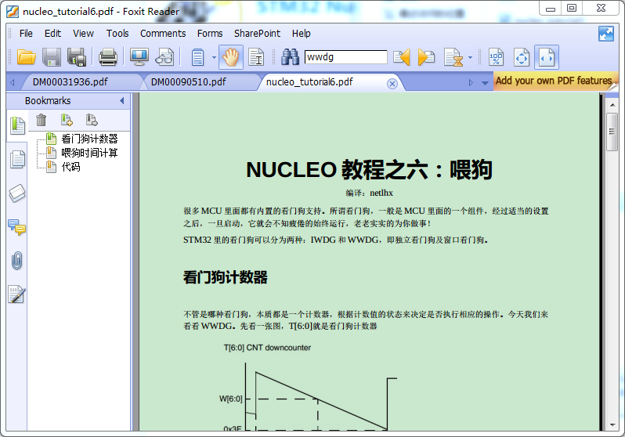The height and width of the screenshot is (437, 625).
Task: Open the Help menu
Action: pyautogui.click(x=302, y=34)
